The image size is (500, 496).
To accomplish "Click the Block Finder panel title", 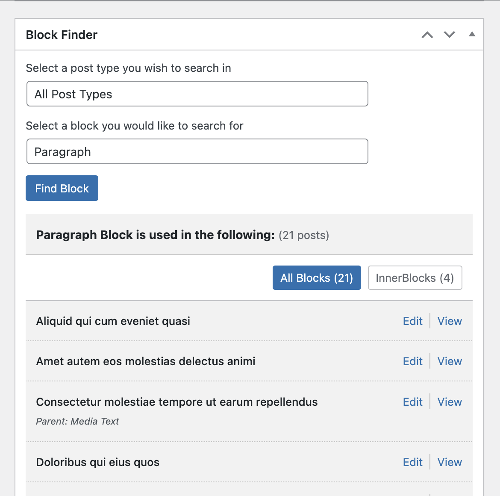I will [62, 35].
